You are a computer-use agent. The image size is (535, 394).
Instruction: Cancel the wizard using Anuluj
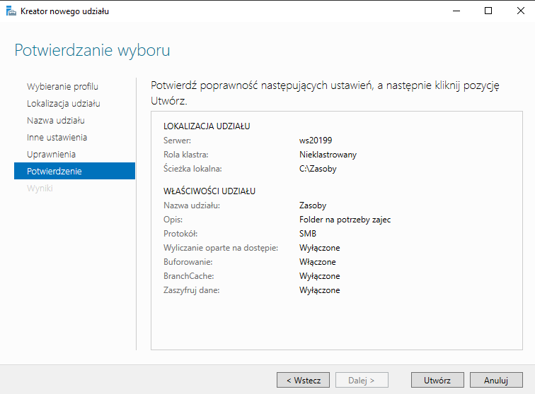tap(496, 380)
